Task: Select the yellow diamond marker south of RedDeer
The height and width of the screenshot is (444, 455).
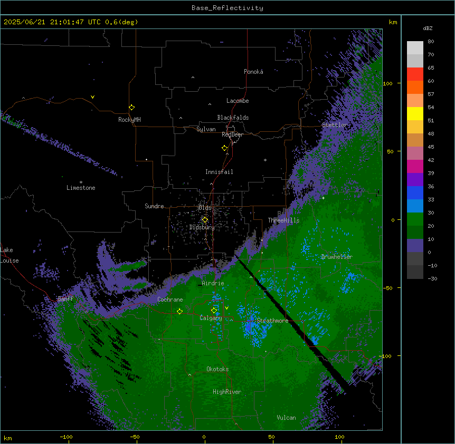Action: click(x=225, y=148)
